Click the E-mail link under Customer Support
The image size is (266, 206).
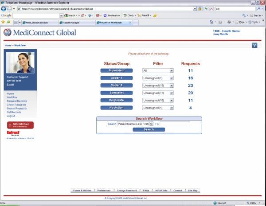click(10, 85)
